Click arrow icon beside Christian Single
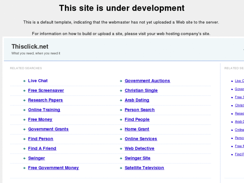Viewport: 244px width, 183px height. click(121, 91)
